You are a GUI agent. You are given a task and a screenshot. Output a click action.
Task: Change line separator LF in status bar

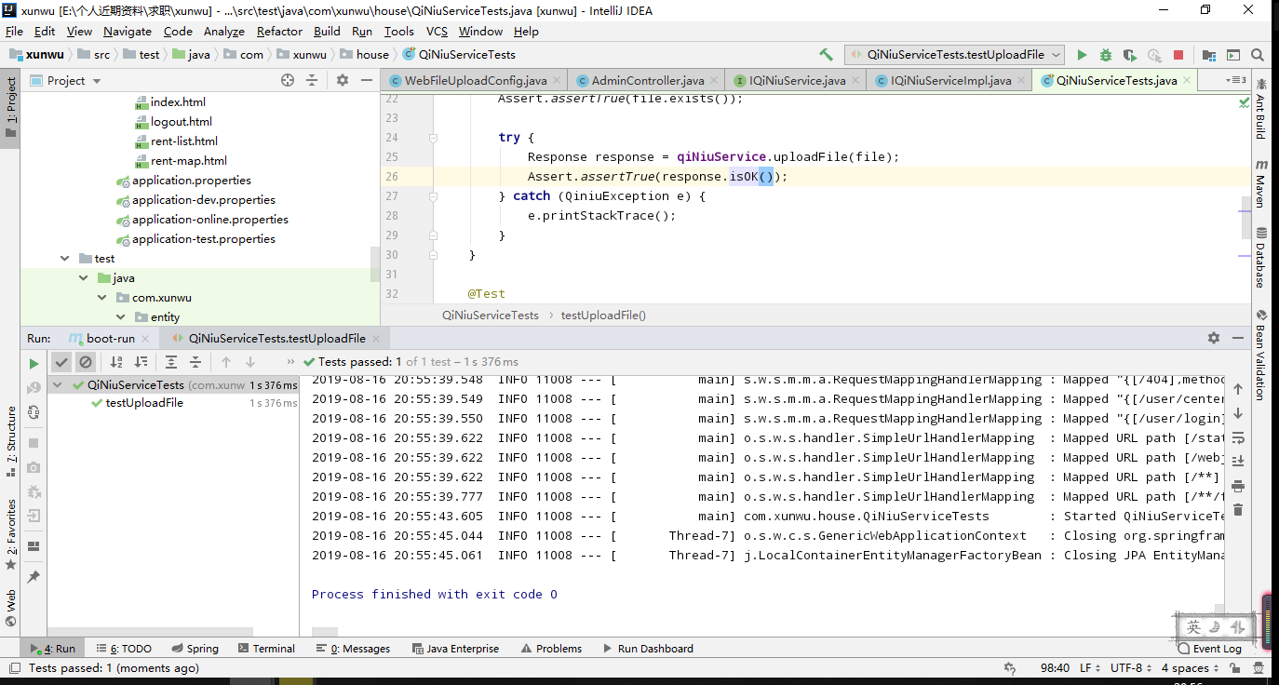coord(1089,668)
